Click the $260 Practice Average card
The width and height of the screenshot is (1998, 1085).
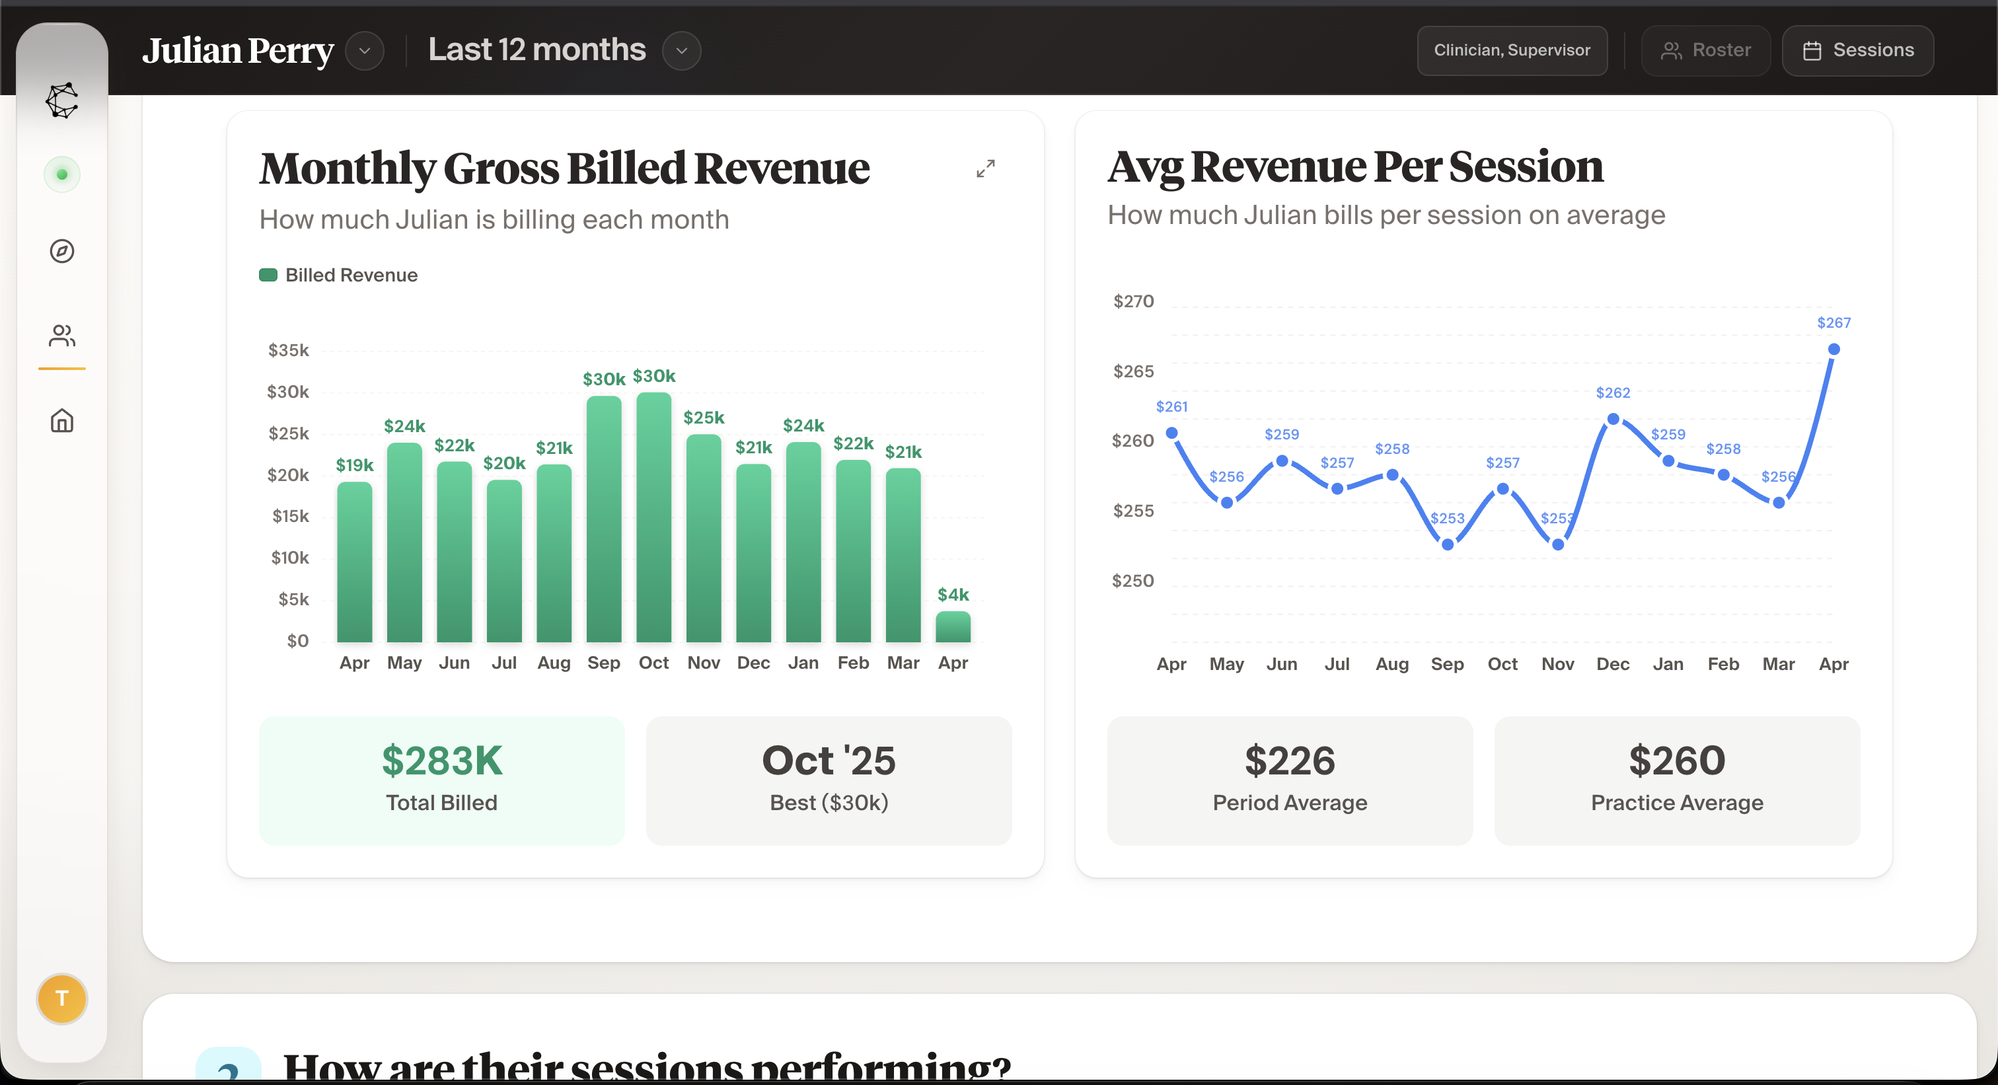pyautogui.click(x=1676, y=780)
